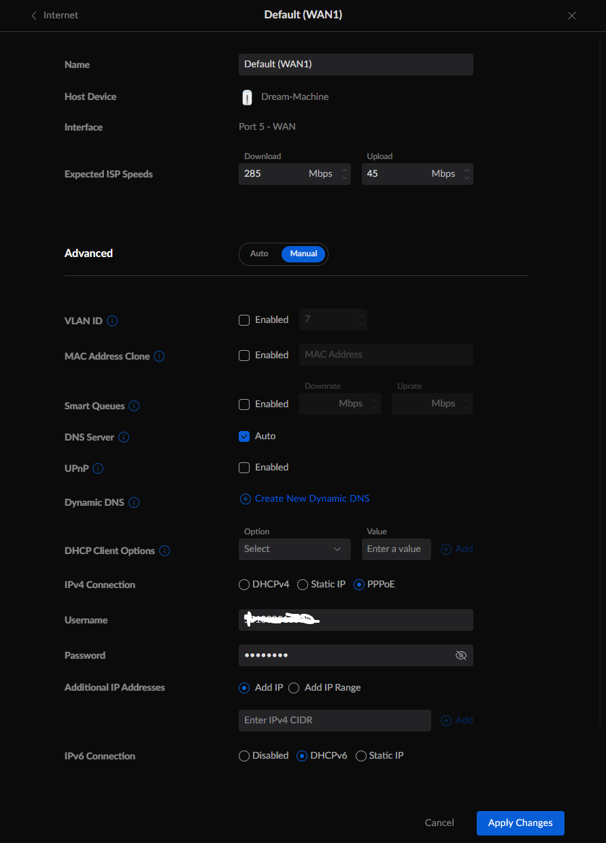606x843 pixels.
Task: Click the Dream-Machine host device name
Action: point(294,97)
